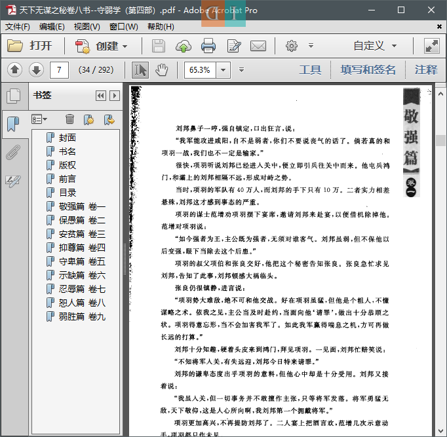This screenshot has height=437, width=447.
Task: Jump to the 安贫篇 卷三 bookmark
Action: pos(82,234)
